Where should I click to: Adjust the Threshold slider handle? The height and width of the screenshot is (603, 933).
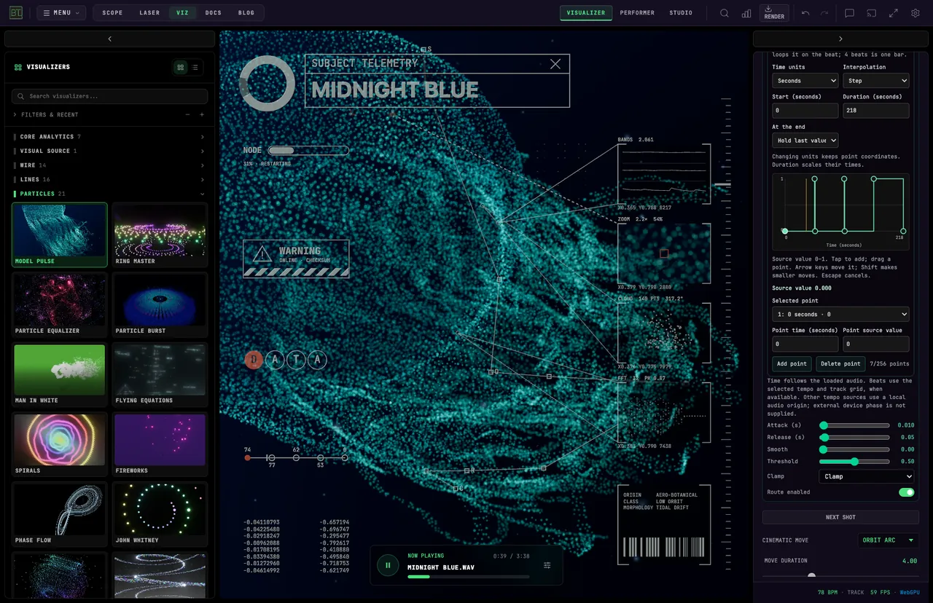854,462
